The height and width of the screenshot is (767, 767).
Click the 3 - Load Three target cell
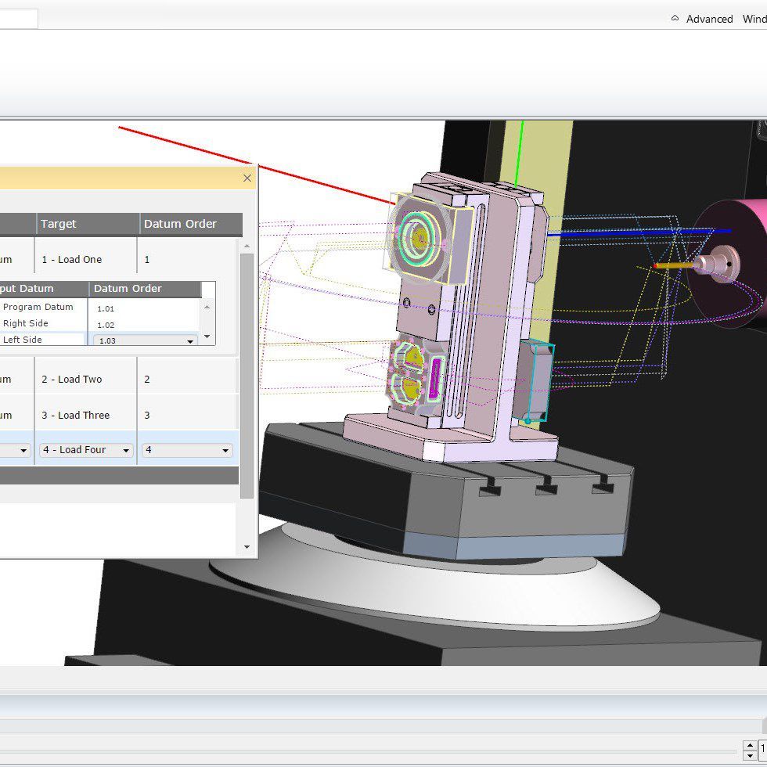pos(76,415)
